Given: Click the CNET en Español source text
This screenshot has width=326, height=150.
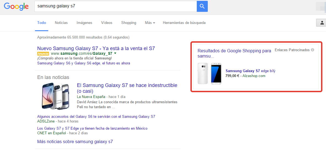Looking at the screenshot, I should (x=52, y=133).
